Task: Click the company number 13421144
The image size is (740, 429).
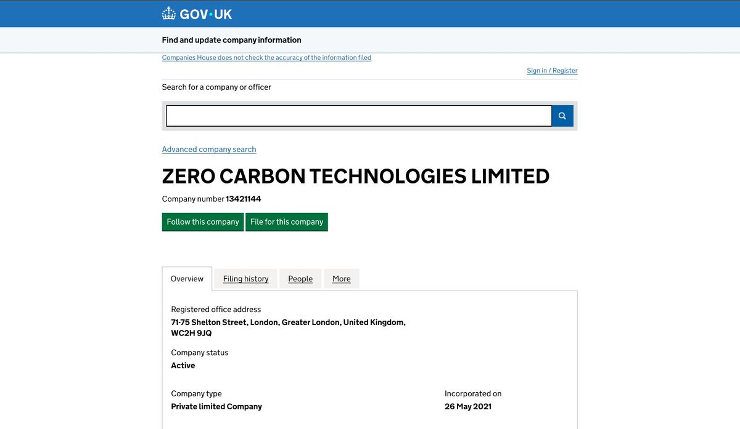Action: click(242, 199)
